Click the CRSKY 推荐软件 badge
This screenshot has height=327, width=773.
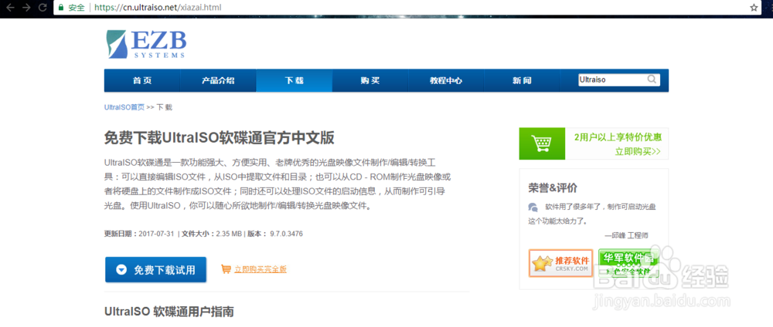pyautogui.click(x=561, y=263)
